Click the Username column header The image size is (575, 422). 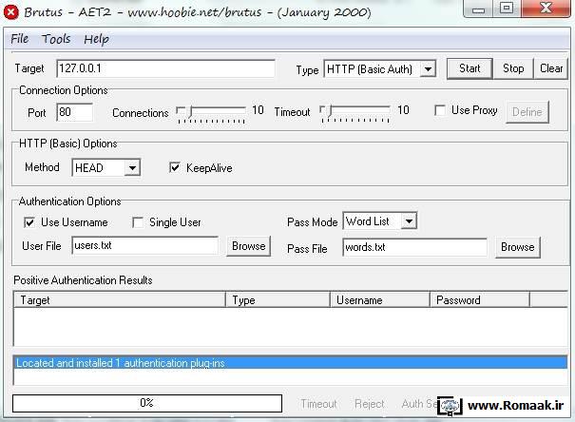click(x=379, y=300)
